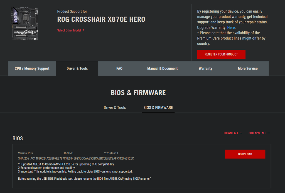The width and height of the screenshot is (285, 193).
Task: Click the 'Enhanced system performance and stability' line
Action: tap(46, 168)
